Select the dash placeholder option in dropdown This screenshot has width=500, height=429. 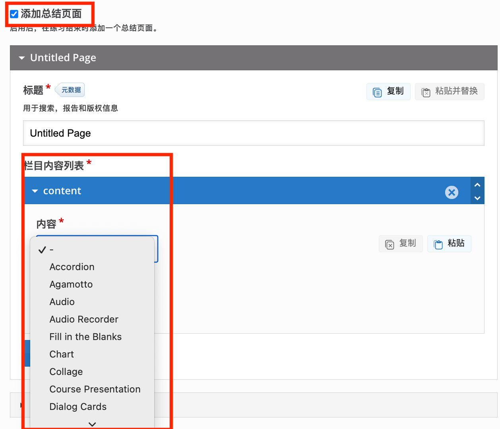[x=52, y=250]
